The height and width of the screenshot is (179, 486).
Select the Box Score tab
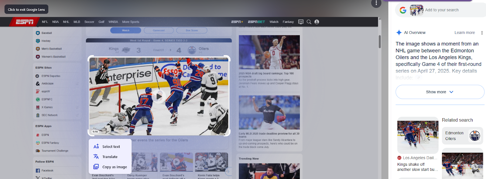coord(192,30)
